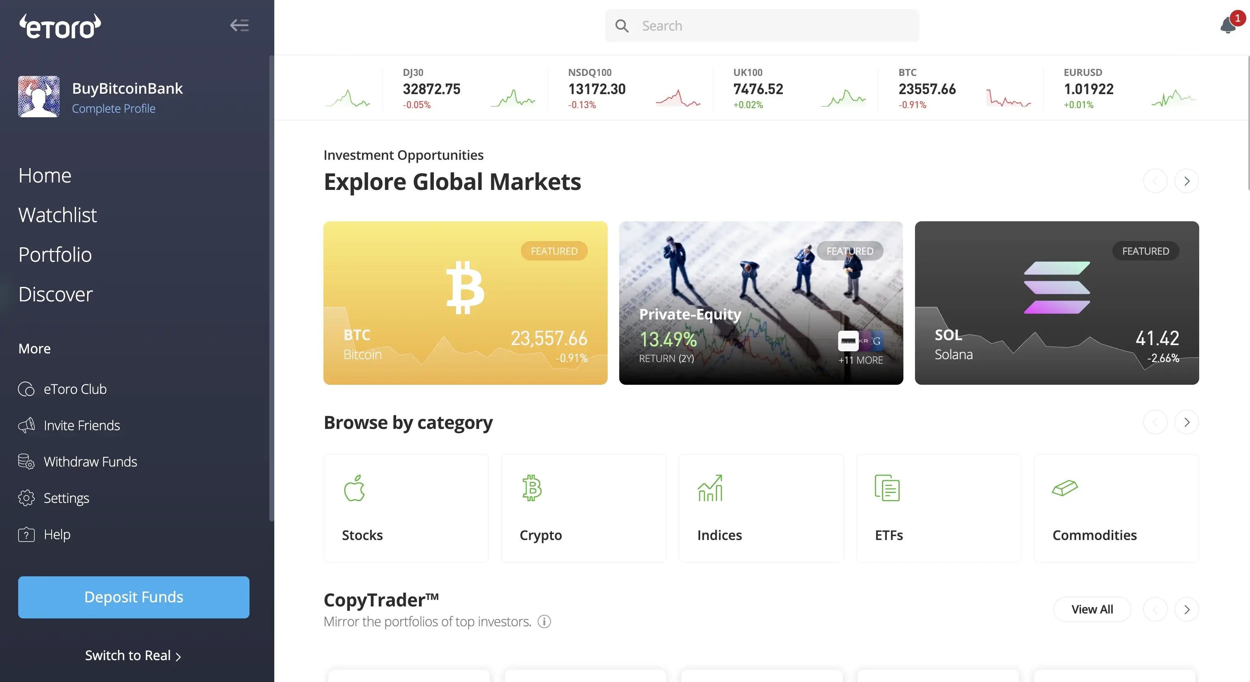Show previous Browse by category items
This screenshot has width=1250, height=682.
(x=1155, y=422)
